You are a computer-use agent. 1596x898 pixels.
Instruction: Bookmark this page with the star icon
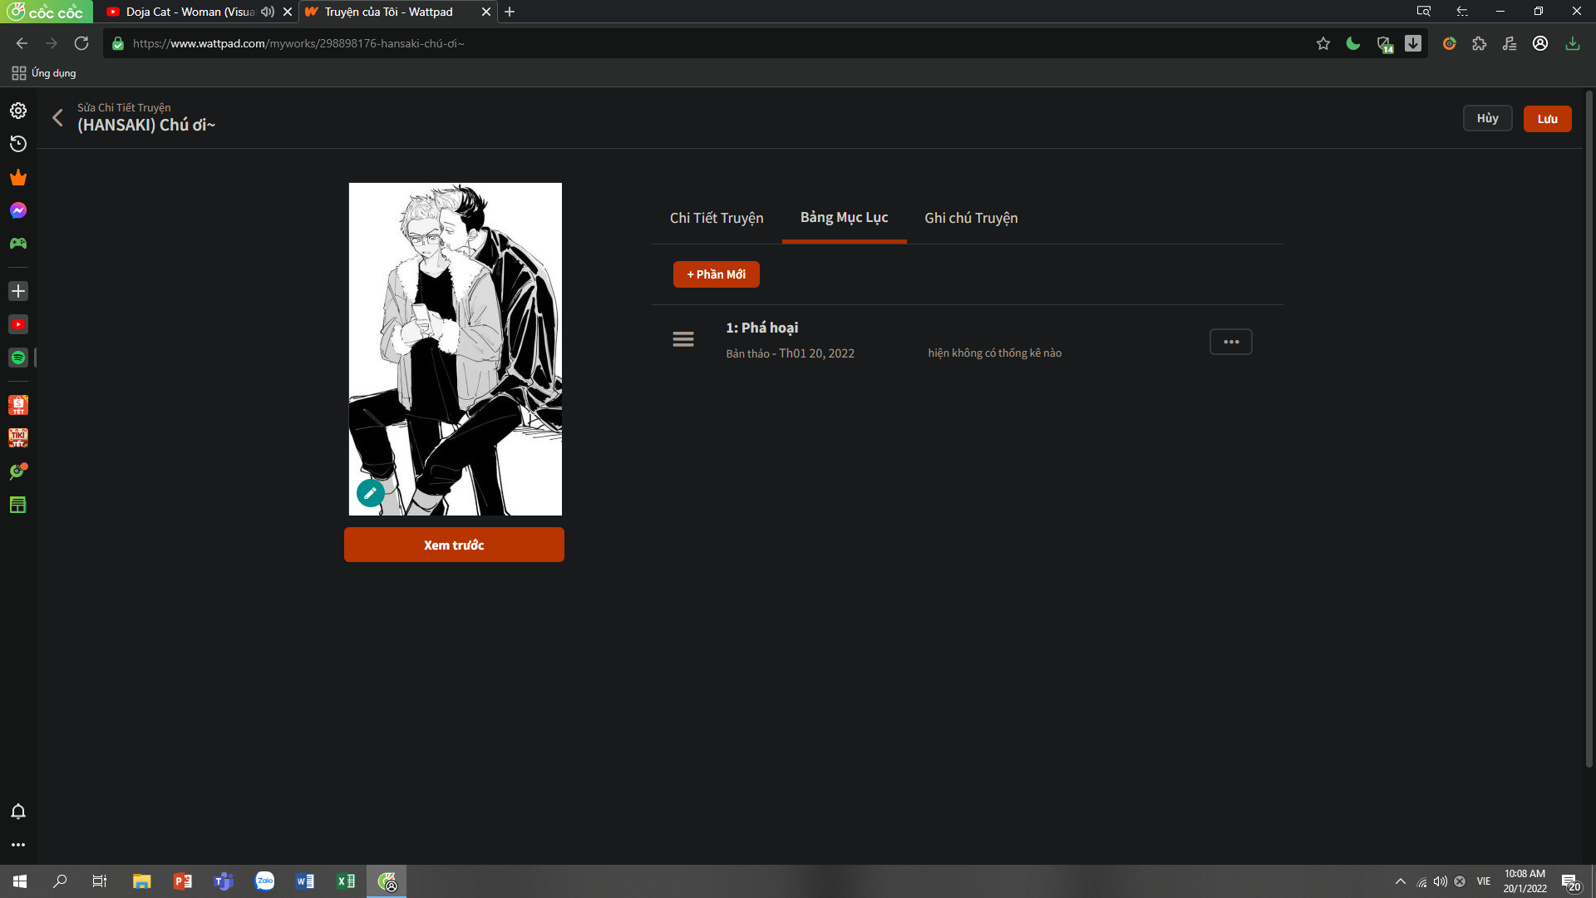(x=1323, y=43)
